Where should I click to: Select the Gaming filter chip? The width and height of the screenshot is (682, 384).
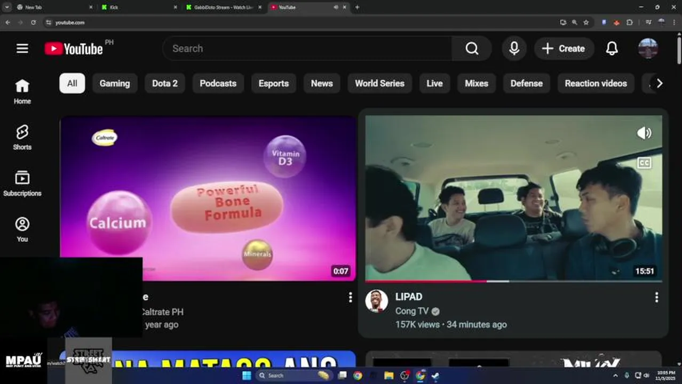point(114,83)
